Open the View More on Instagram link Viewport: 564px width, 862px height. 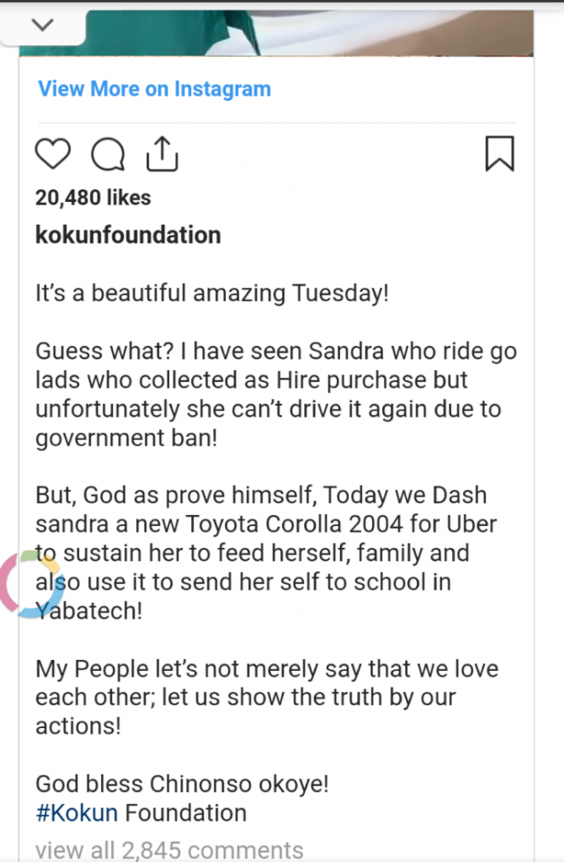[x=154, y=89]
